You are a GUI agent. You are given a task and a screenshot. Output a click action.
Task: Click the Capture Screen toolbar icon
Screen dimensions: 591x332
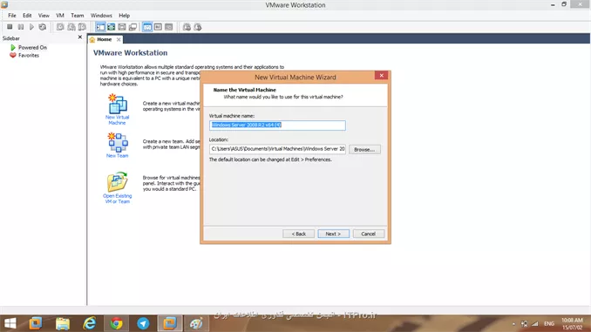[x=187, y=27]
